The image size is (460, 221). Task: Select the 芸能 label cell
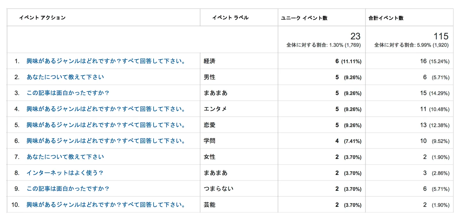pos(210,205)
